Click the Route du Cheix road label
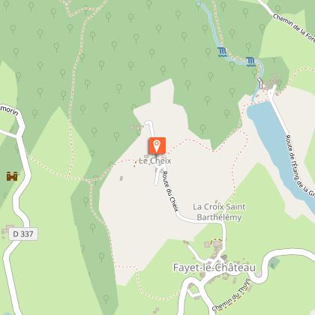 coord(170,191)
